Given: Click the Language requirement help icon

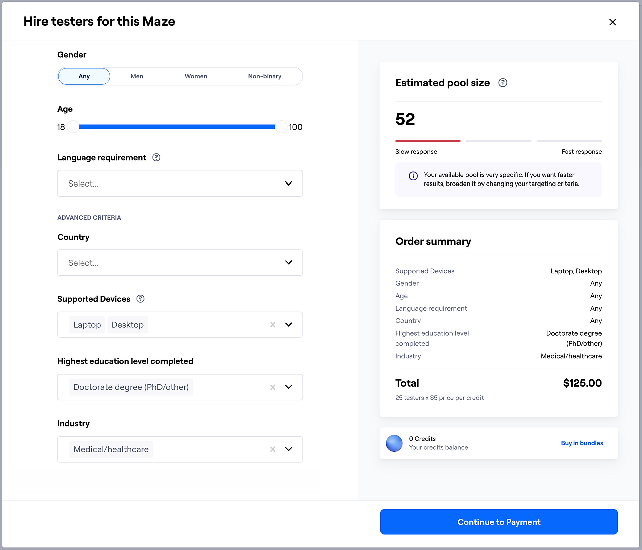Looking at the screenshot, I should click(156, 157).
